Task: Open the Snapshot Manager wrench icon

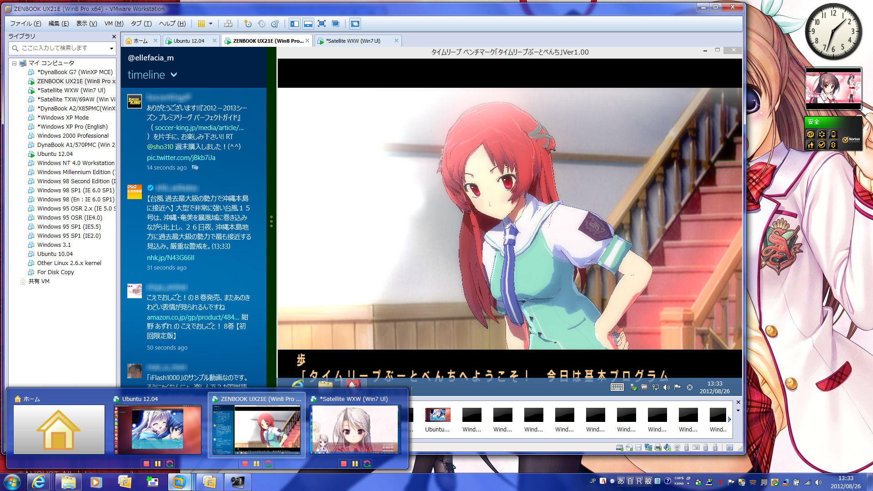Action: tap(275, 24)
